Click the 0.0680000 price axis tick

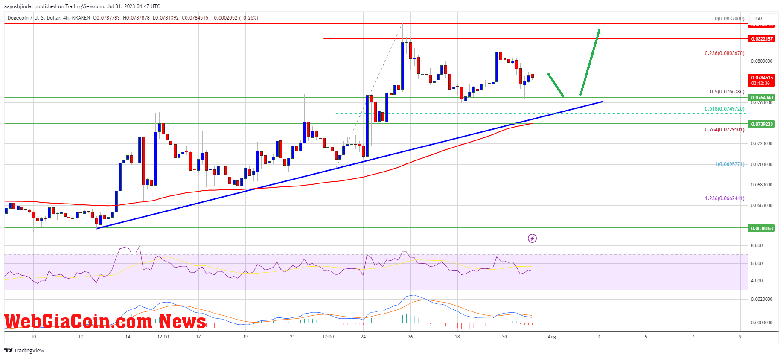[x=762, y=185]
